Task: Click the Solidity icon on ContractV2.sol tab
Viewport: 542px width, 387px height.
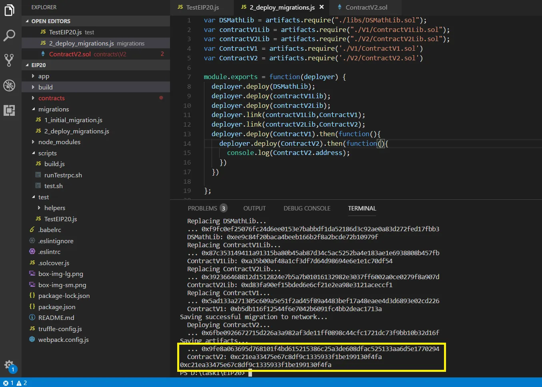Action: [340, 7]
